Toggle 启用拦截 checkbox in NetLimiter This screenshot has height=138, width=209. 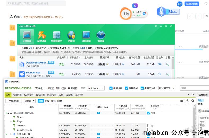111,88
